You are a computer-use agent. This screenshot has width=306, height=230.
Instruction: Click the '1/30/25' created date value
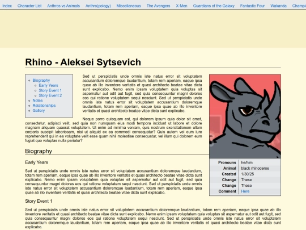point(248,174)
